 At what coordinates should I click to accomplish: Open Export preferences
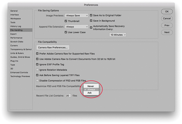coord(13,34)
